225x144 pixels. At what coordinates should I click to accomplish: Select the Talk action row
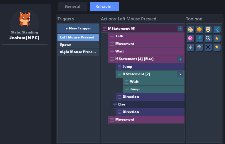(147, 36)
